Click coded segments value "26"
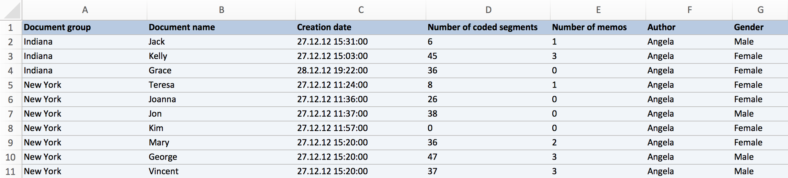Image resolution: width=788 pixels, height=178 pixels. [x=432, y=99]
